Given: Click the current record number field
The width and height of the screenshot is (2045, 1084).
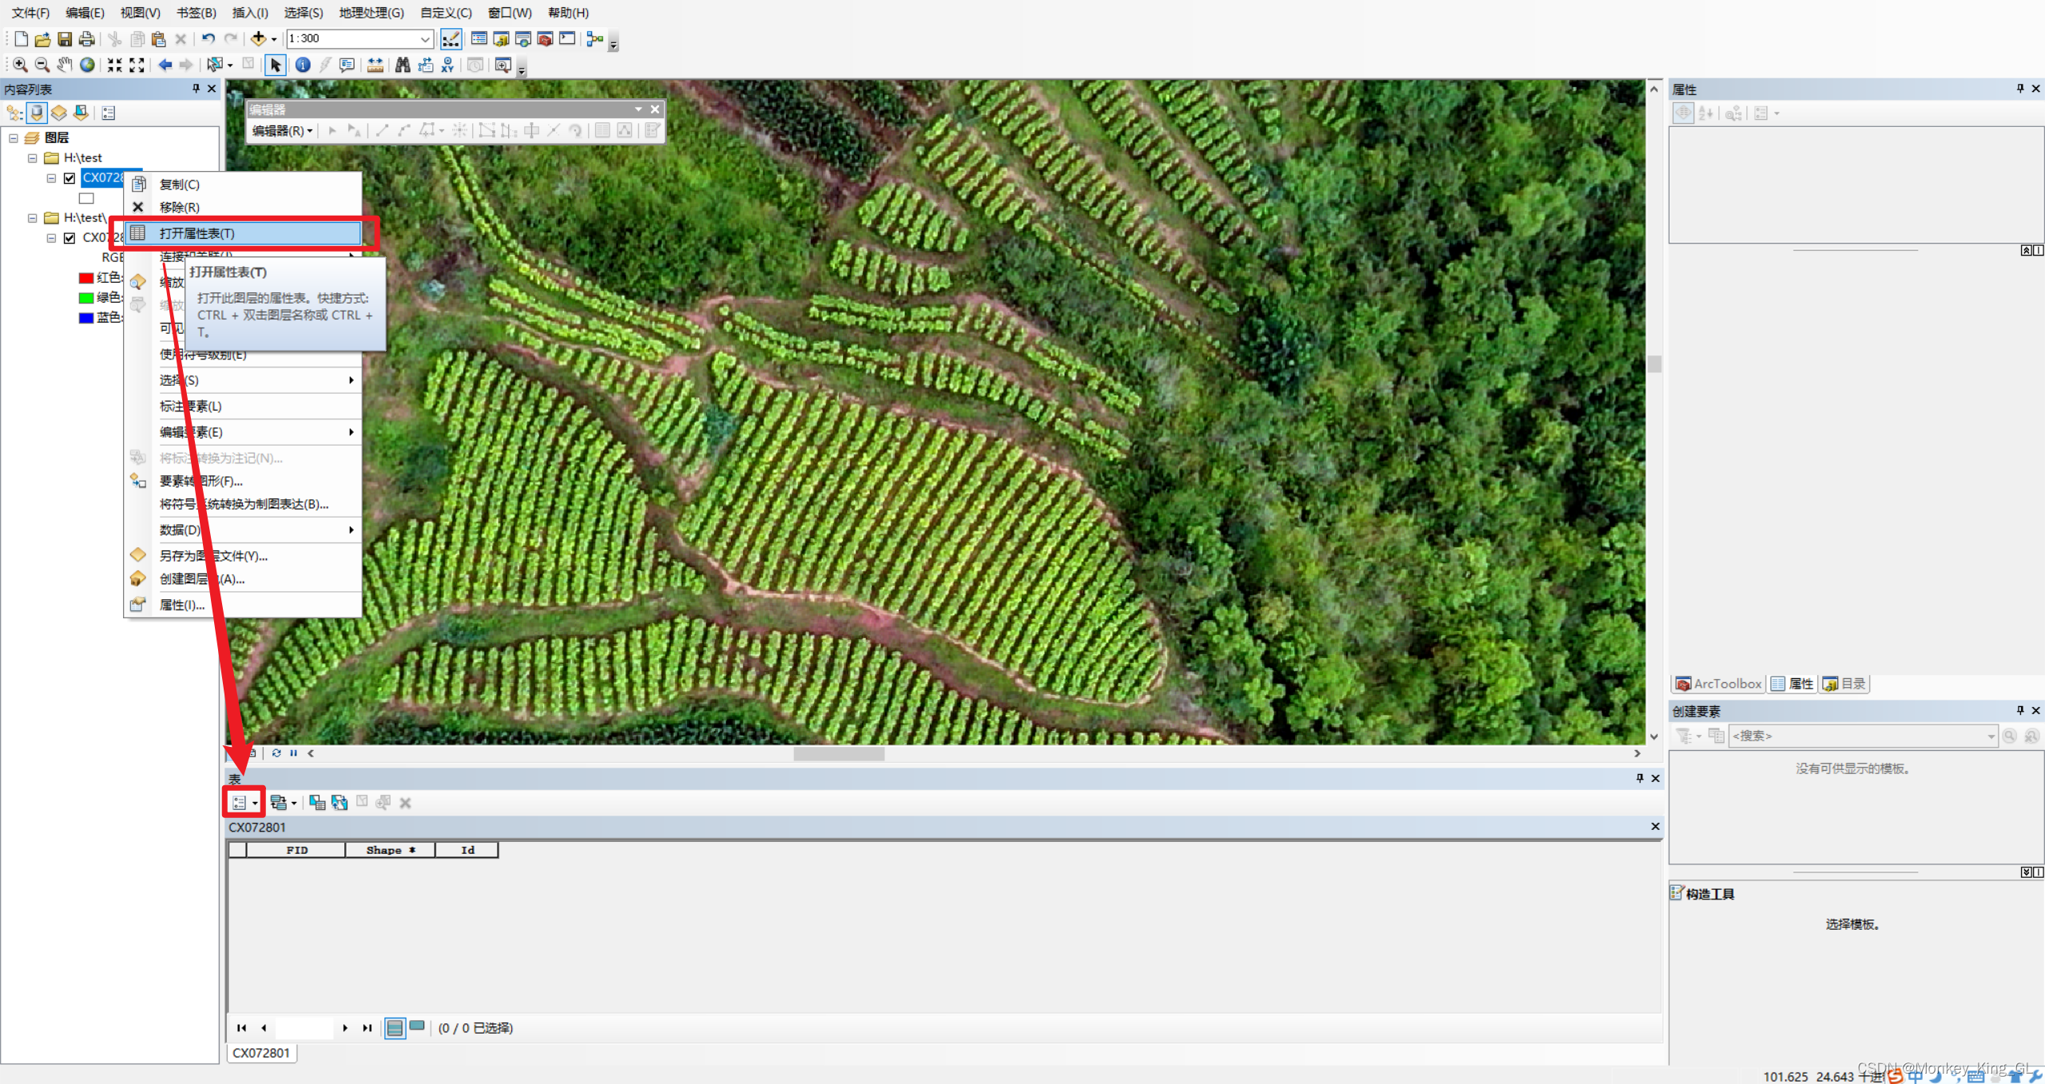Looking at the screenshot, I should click(x=304, y=1028).
